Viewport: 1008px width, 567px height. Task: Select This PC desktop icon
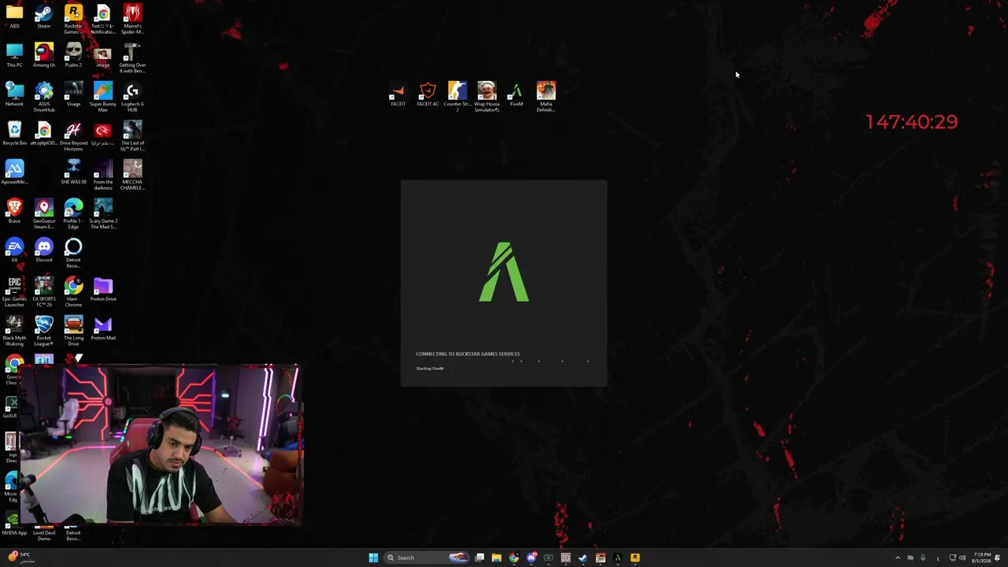click(x=14, y=56)
